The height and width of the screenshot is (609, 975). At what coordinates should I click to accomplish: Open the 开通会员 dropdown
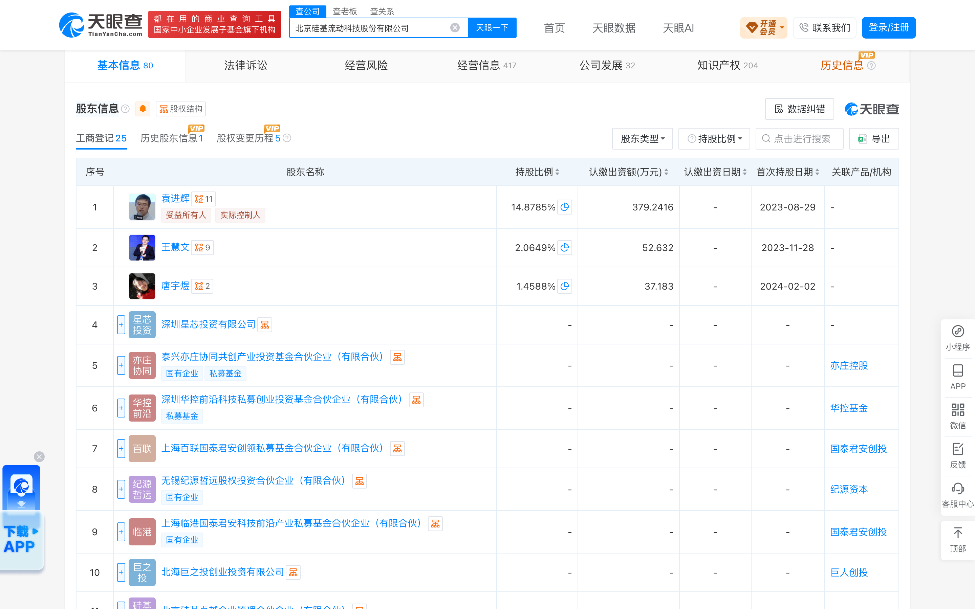[763, 27]
